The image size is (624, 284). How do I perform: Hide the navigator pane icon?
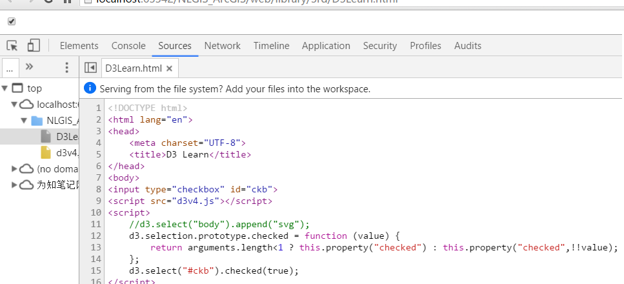pyautogui.click(x=91, y=68)
